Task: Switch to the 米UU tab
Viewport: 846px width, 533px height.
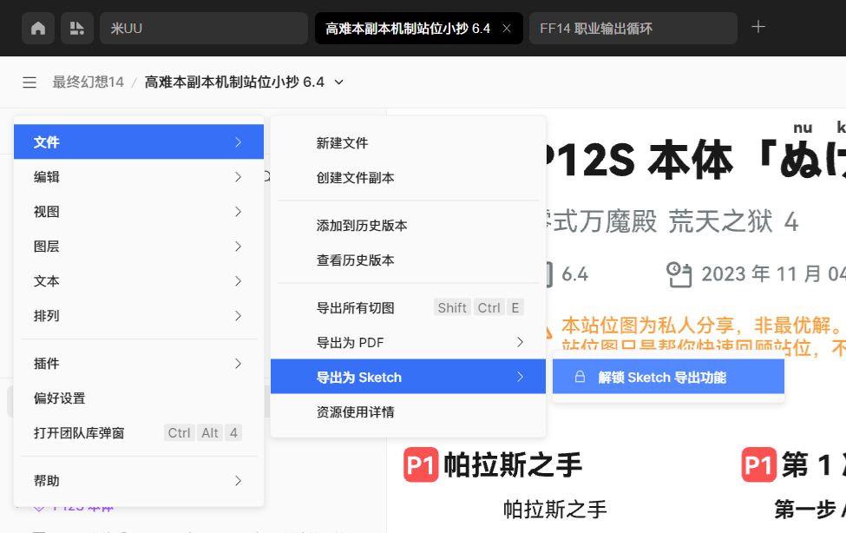Action: pos(203,28)
